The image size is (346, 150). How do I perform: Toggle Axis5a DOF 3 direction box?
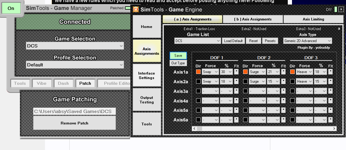[x=292, y=110]
